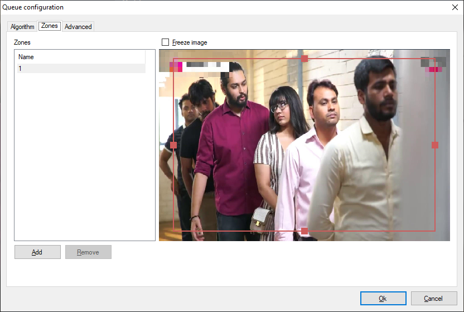Click the bottom edge handle of the zone
The height and width of the screenshot is (312, 464).
304,231
